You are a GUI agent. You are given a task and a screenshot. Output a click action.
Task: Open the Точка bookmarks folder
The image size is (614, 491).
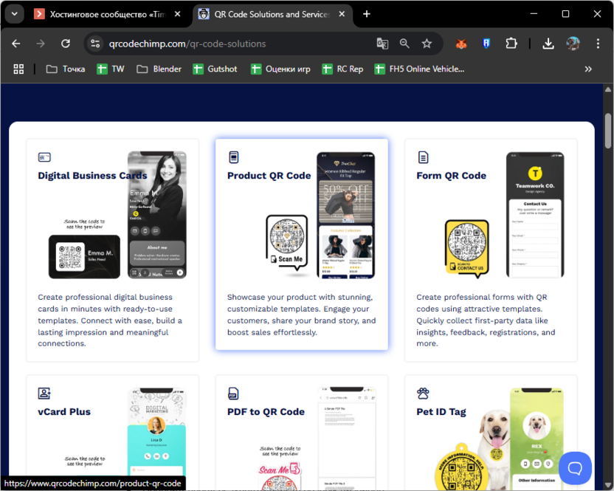pyautogui.click(x=66, y=69)
